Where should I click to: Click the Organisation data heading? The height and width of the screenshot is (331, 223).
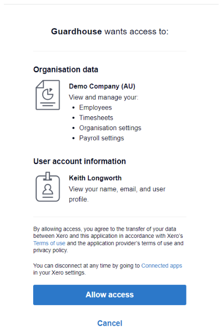point(66,70)
